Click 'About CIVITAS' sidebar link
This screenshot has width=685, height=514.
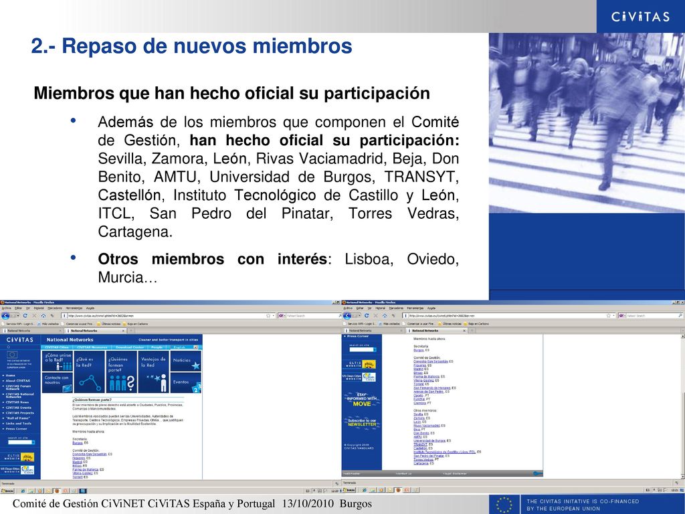click(x=18, y=381)
